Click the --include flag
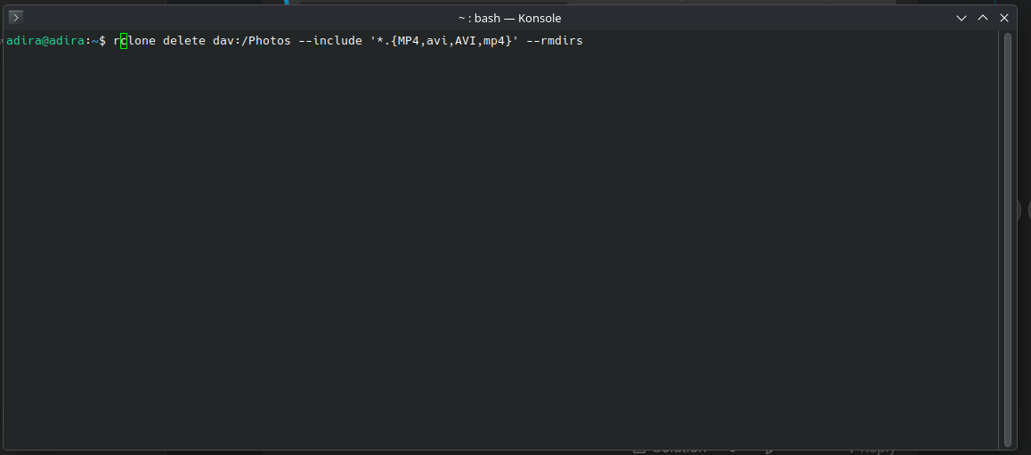The height and width of the screenshot is (455, 1031). click(x=330, y=41)
